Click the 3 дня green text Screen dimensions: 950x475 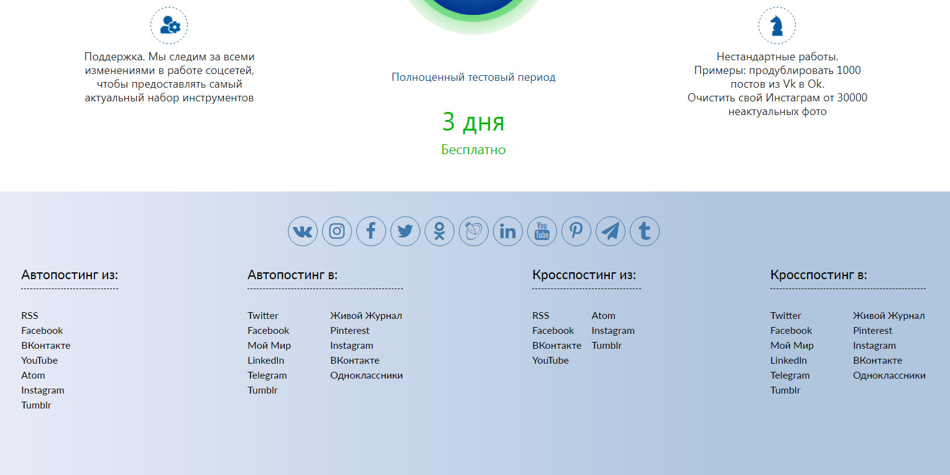(474, 122)
